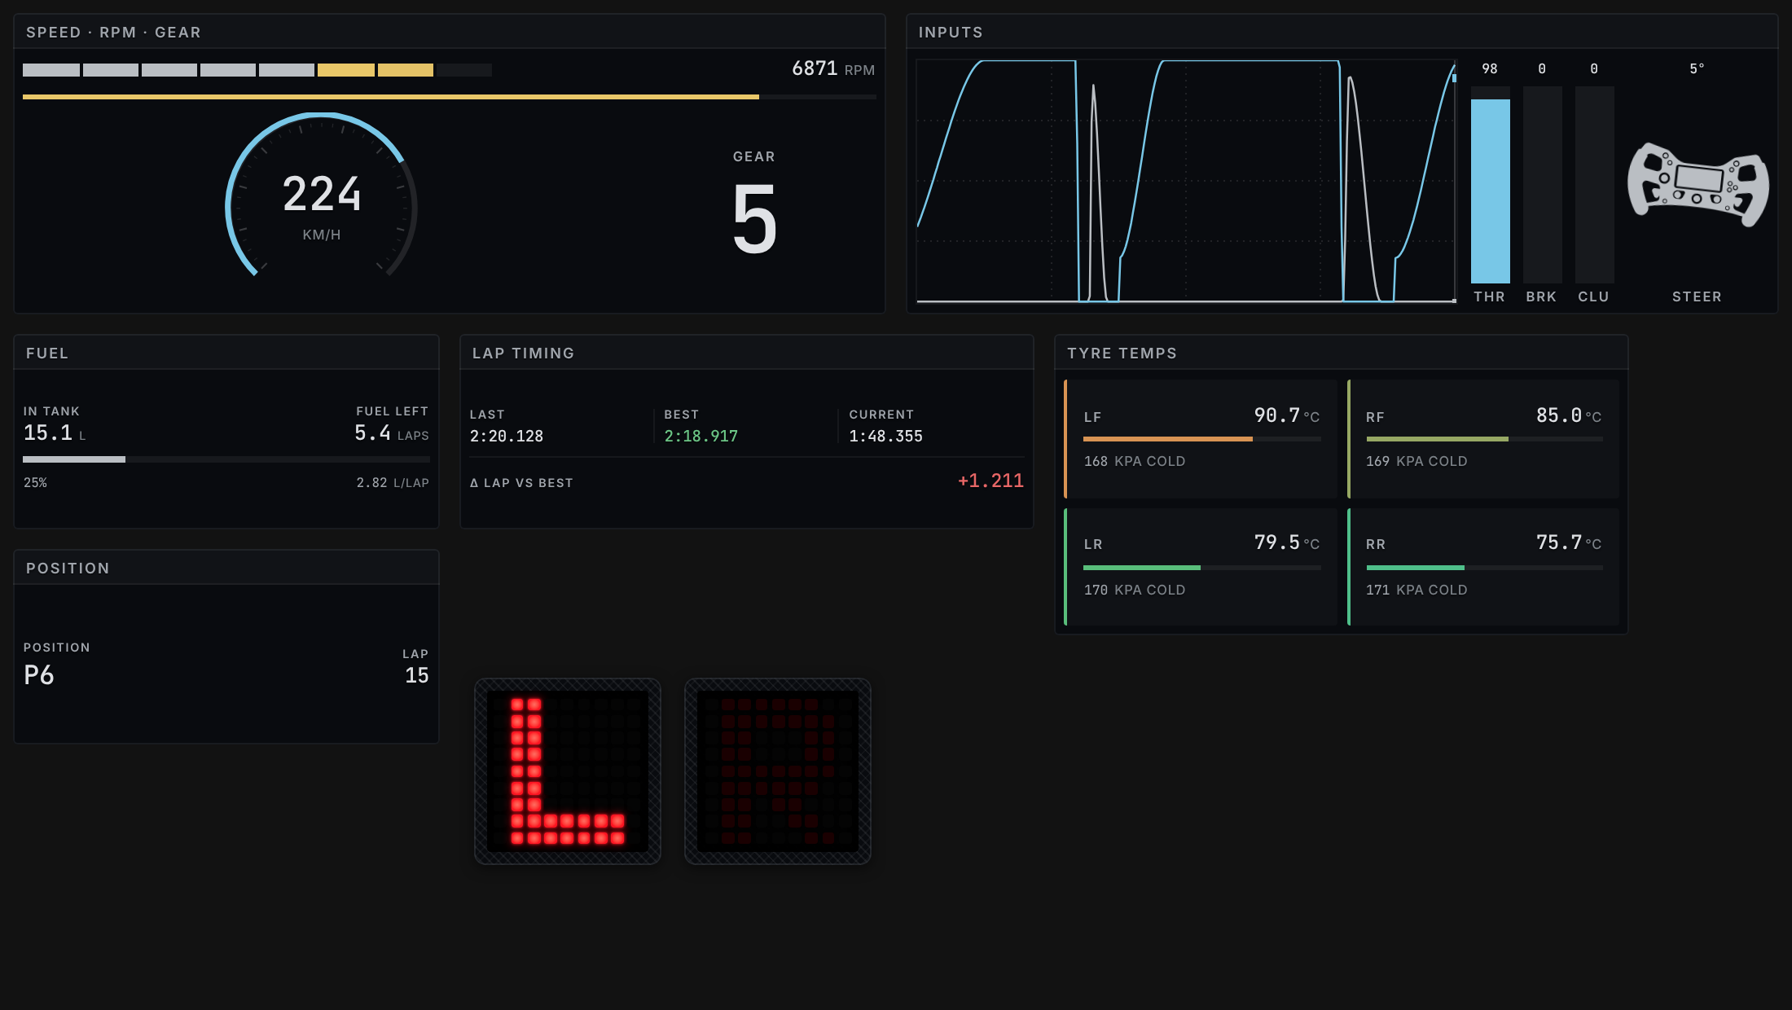
Task: Click the 5.4 laps fuel left value
Action: pyautogui.click(x=392, y=433)
